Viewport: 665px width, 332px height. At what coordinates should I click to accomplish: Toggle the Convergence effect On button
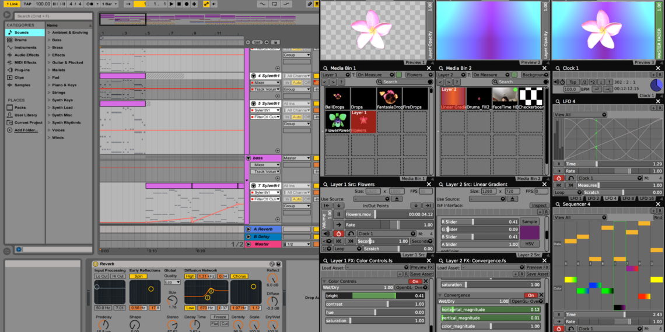pyautogui.click(x=531, y=295)
